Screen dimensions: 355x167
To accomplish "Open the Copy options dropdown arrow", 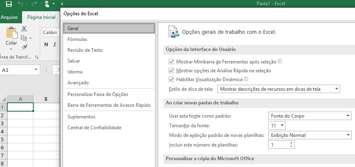I will click(31, 38).
